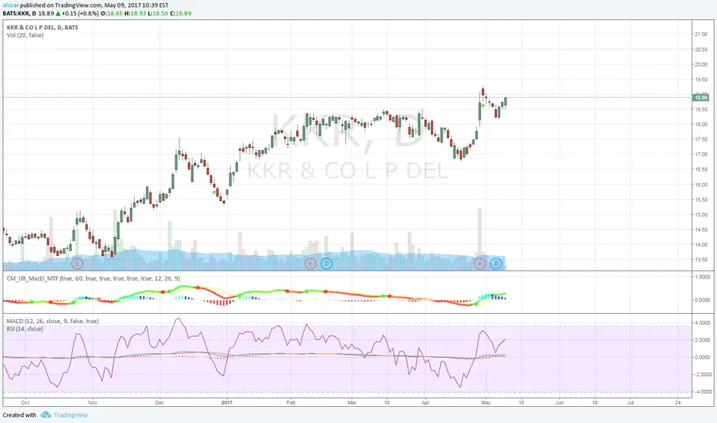Click the Oct label on the time axis
This screenshot has height=423, width=717.
[25, 403]
